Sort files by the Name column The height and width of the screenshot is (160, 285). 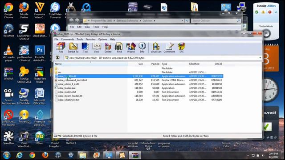pyautogui.click(x=91, y=64)
